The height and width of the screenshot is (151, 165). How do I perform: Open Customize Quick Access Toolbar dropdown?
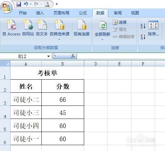(57, 4)
